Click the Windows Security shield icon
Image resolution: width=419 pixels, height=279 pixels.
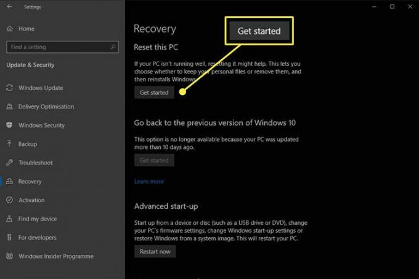pos(9,125)
